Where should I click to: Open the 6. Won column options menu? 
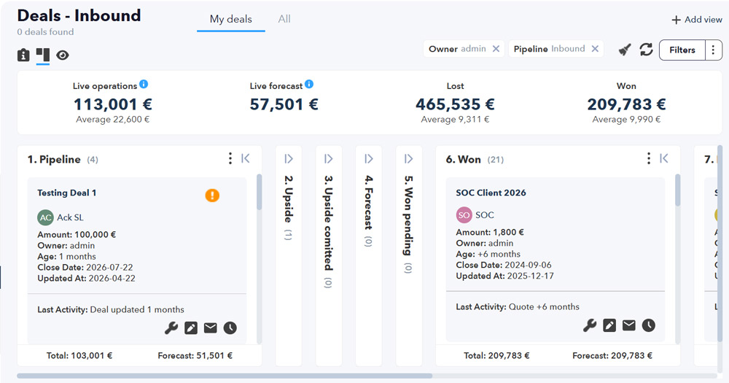(649, 159)
